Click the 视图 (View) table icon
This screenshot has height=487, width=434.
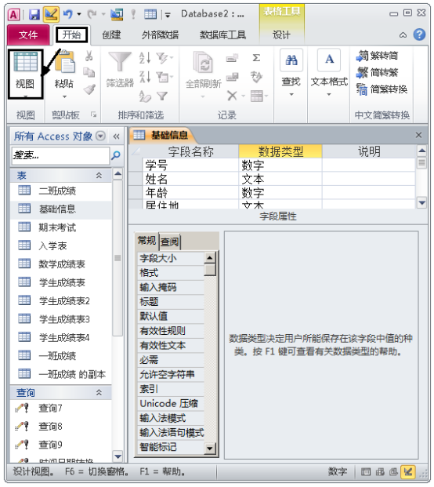point(25,61)
